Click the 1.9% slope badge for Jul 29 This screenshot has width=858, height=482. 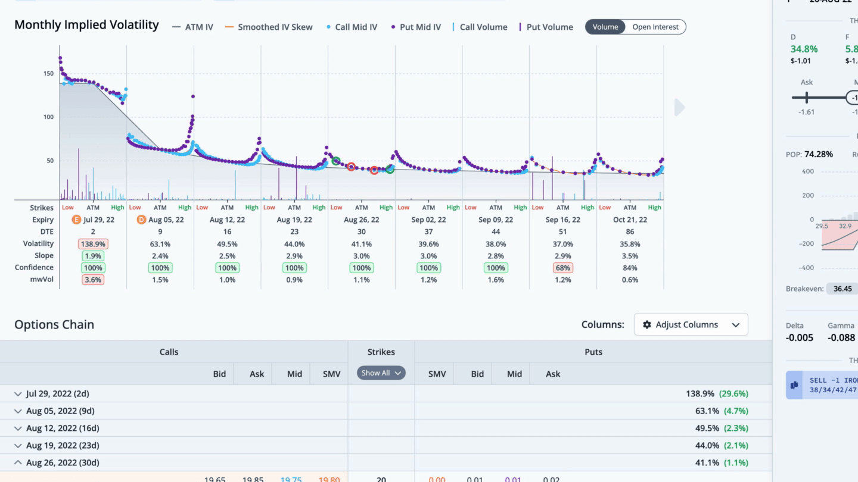[93, 256]
